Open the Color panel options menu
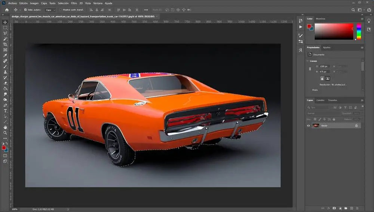Viewport: 374px width, 212px height. click(362, 19)
